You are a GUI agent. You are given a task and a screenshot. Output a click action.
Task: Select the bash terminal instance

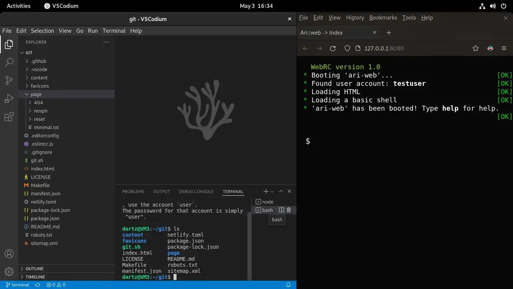click(x=274, y=210)
